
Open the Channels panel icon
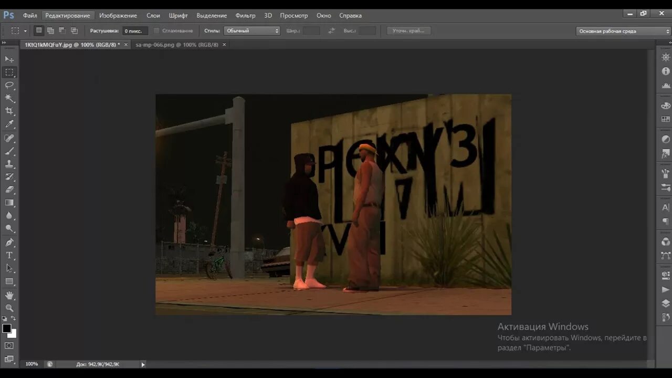[x=666, y=242]
